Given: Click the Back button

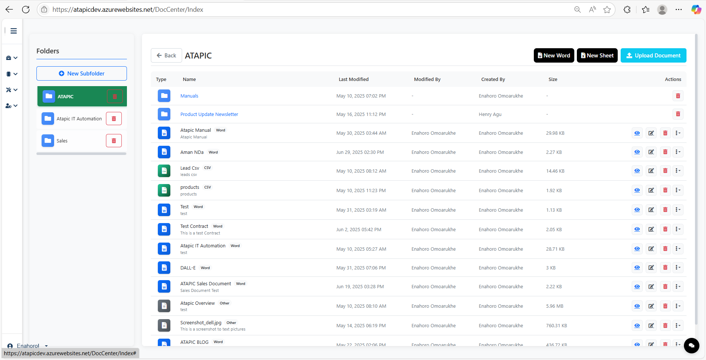Looking at the screenshot, I should coord(166,56).
